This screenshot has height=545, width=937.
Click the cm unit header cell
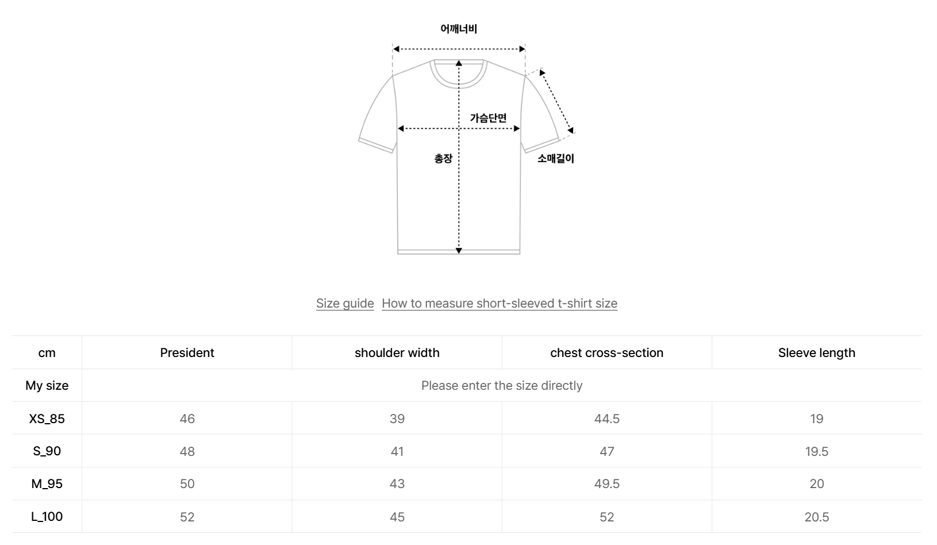tap(47, 352)
